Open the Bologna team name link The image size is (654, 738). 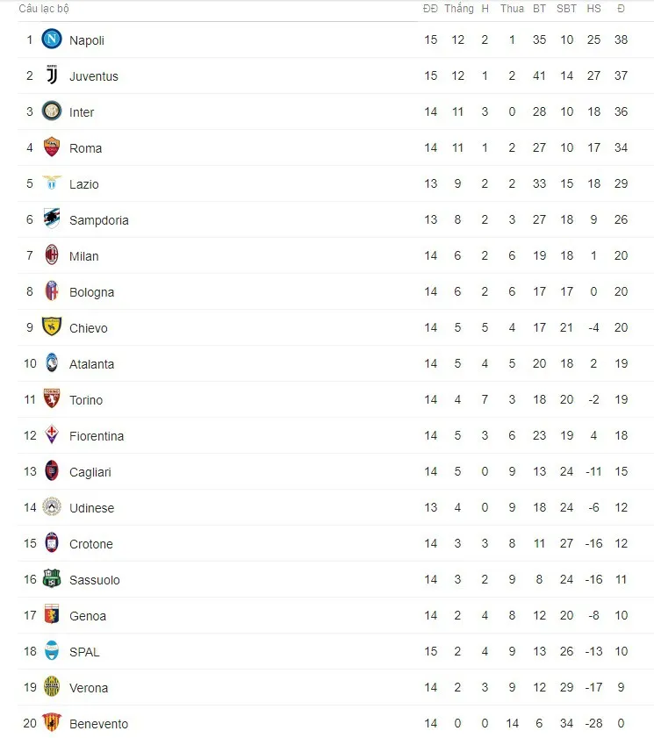pos(92,292)
